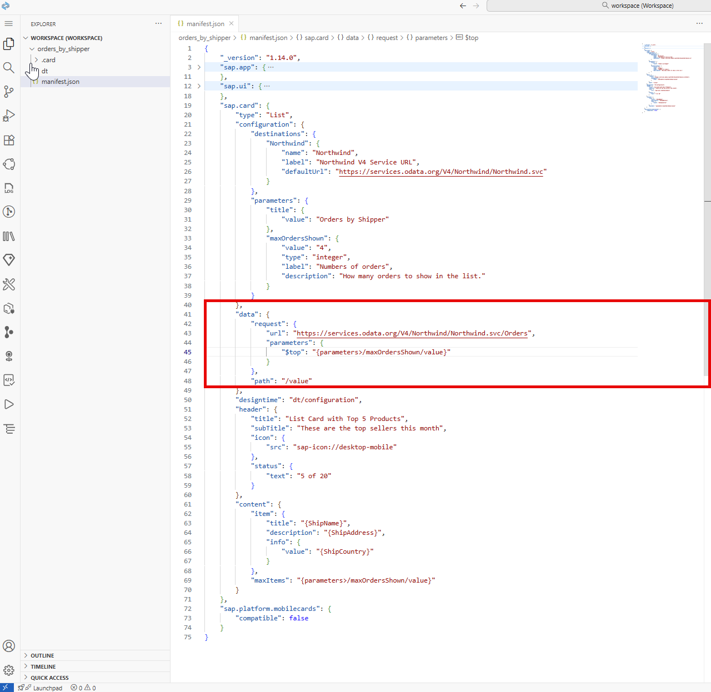Open the dt folder in Explorer
Image resolution: width=711 pixels, height=692 pixels.
(44, 71)
